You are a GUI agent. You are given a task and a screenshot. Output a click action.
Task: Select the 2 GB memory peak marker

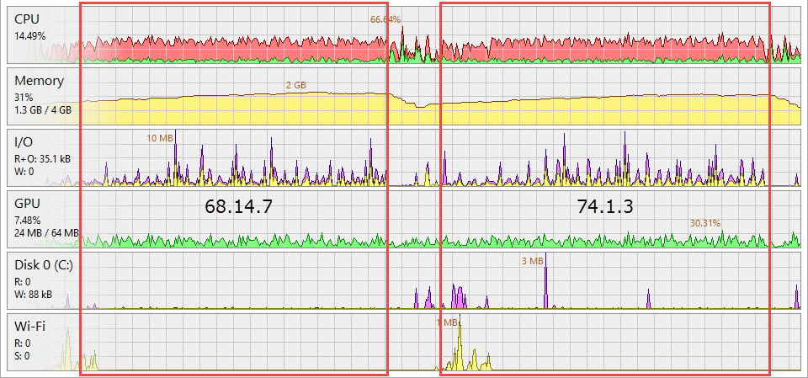click(x=296, y=86)
